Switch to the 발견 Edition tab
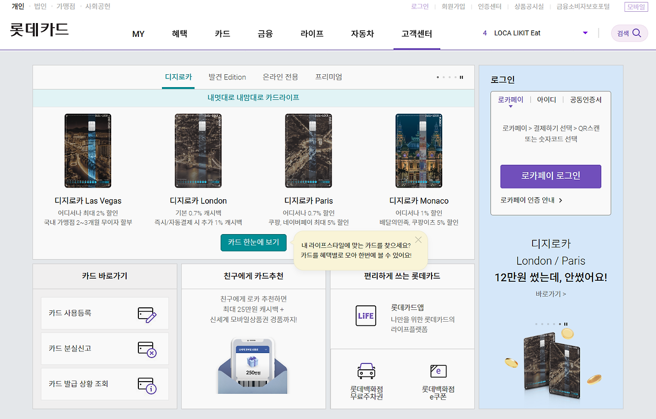This screenshot has height=419, width=656. [227, 77]
